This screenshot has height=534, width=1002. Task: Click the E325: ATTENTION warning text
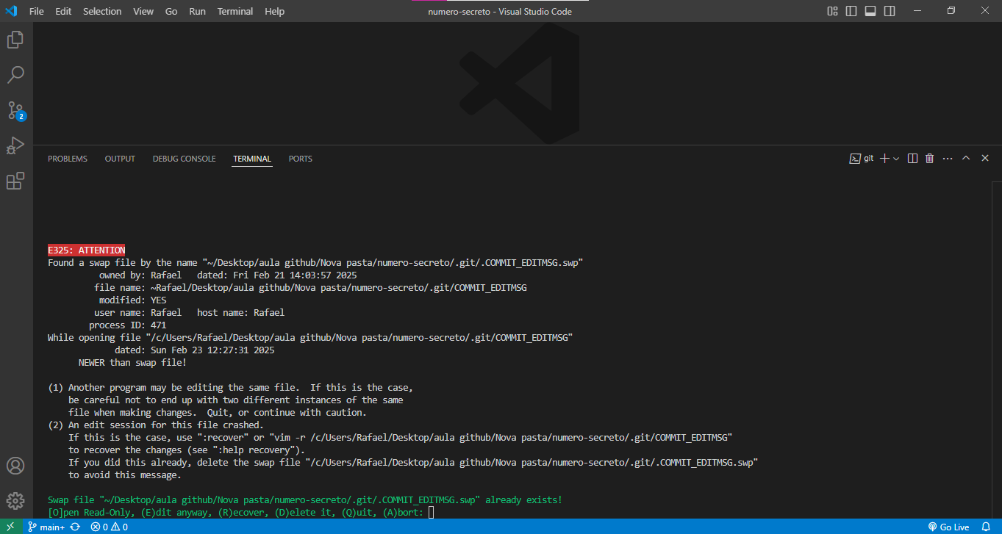[x=87, y=250]
